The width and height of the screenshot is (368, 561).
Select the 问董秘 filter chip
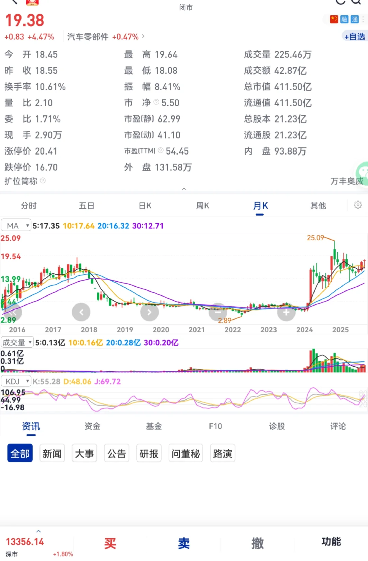[186, 453]
